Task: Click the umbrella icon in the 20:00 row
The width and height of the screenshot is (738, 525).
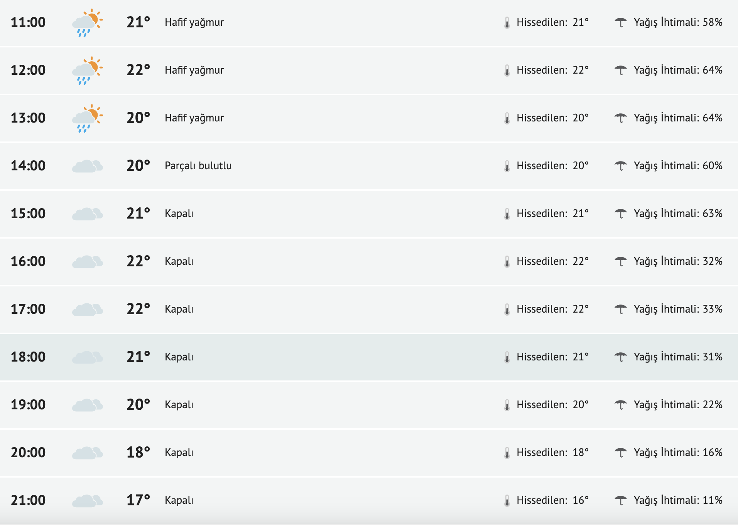Action: click(x=620, y=453)
